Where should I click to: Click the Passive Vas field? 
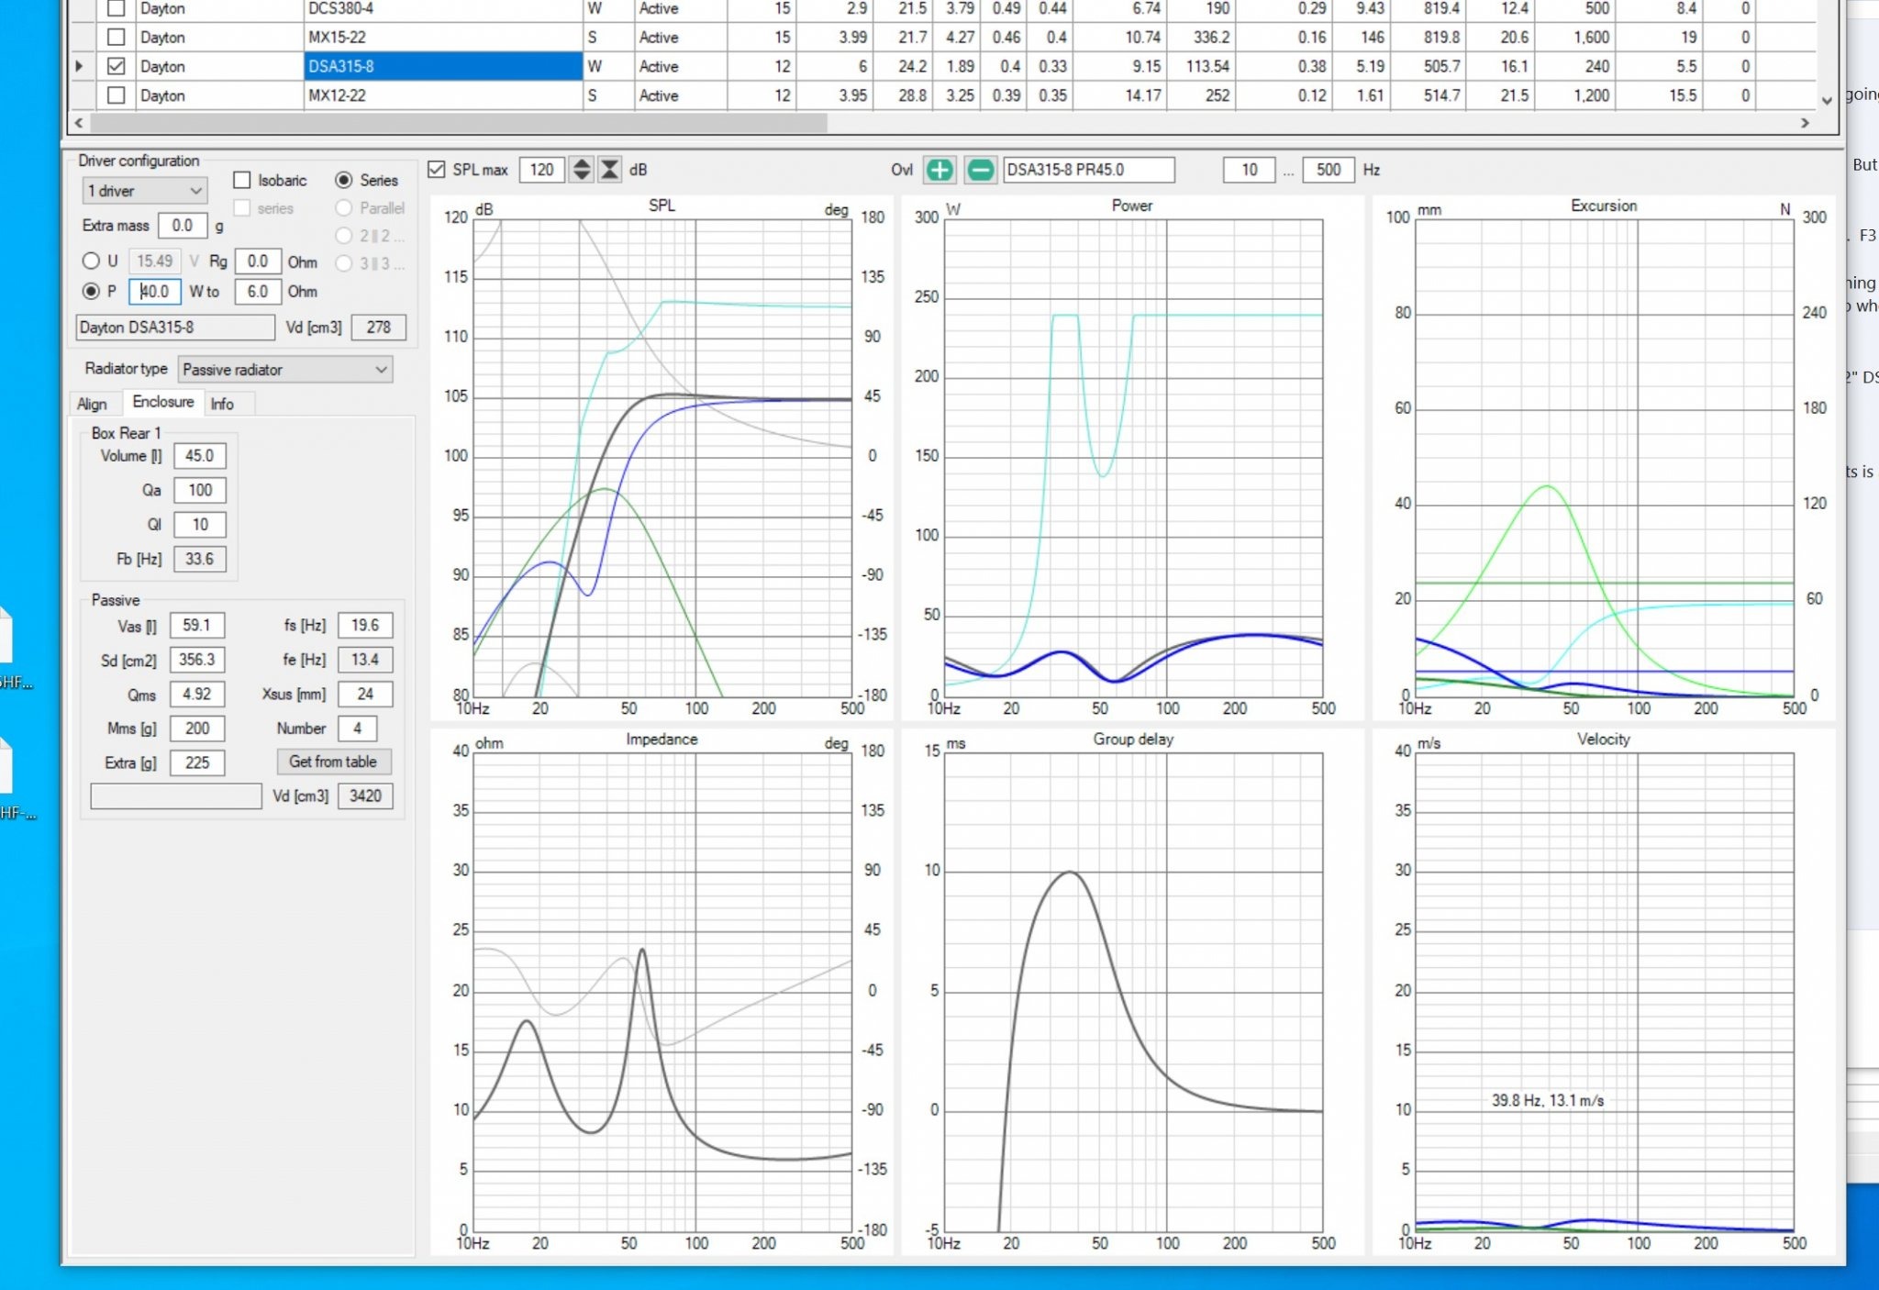197,626
